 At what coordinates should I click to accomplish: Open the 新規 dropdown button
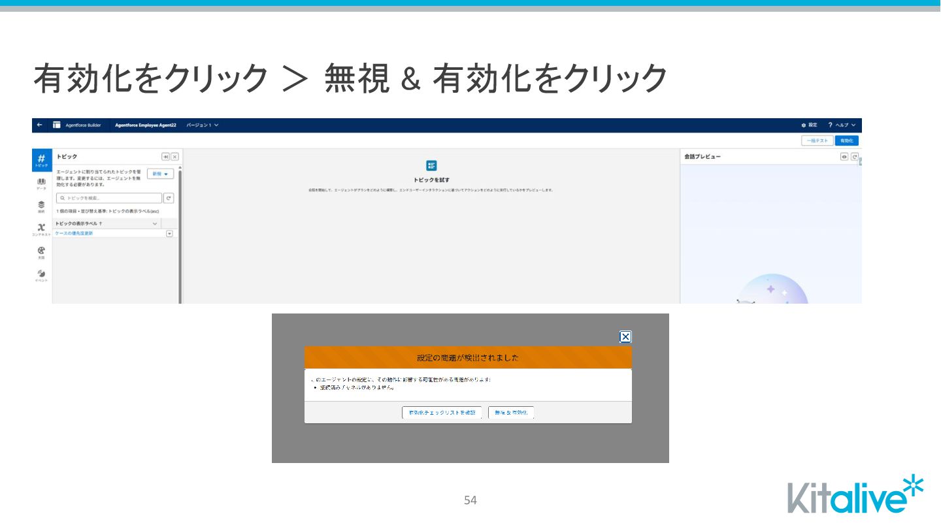coord(160,174)
